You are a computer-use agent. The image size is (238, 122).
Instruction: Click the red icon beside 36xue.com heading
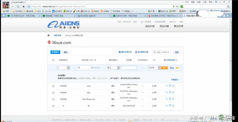pos(49,42)
